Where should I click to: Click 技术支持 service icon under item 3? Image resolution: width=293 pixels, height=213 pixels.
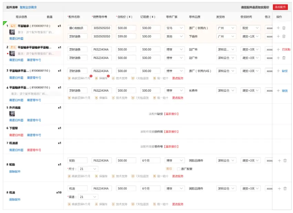tap(113, 78)
